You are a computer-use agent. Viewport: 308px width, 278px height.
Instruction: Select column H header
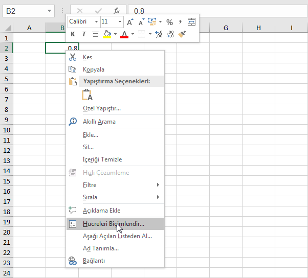[x=258, y=28]
